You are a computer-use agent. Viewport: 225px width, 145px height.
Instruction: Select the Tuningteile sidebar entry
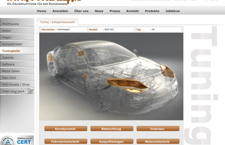17,51
